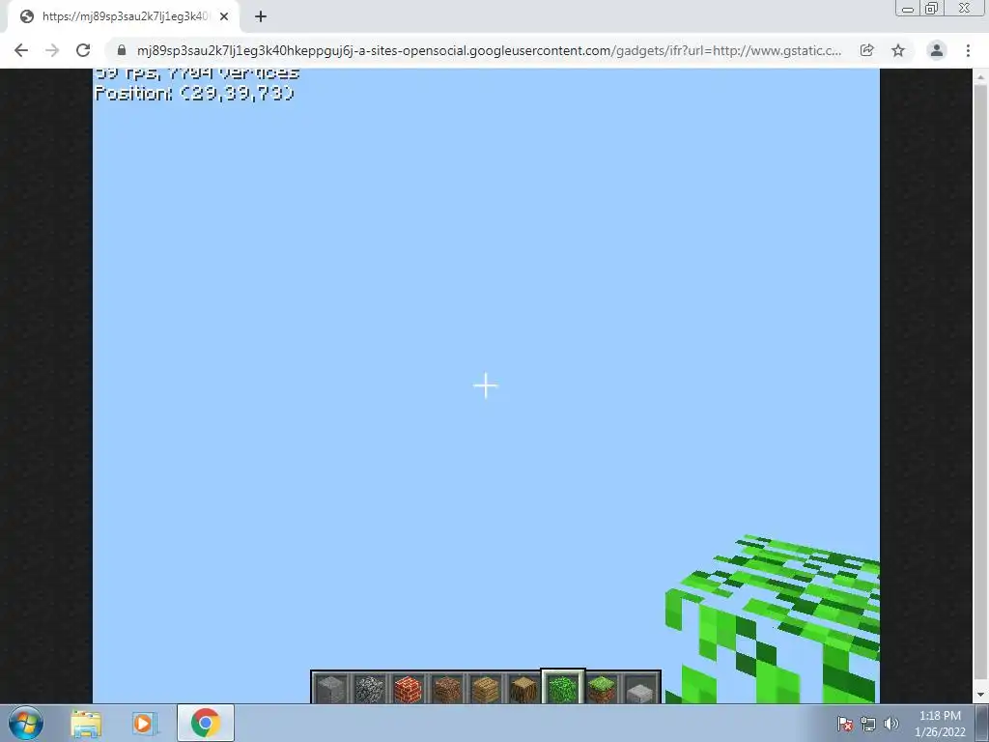989x742 pixels.
Task: Click the address bar URL
Action: click(x=489, y=50)
